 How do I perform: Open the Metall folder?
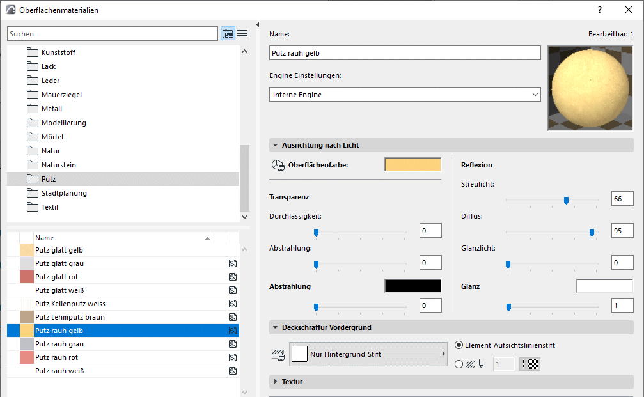click(52, 109)
